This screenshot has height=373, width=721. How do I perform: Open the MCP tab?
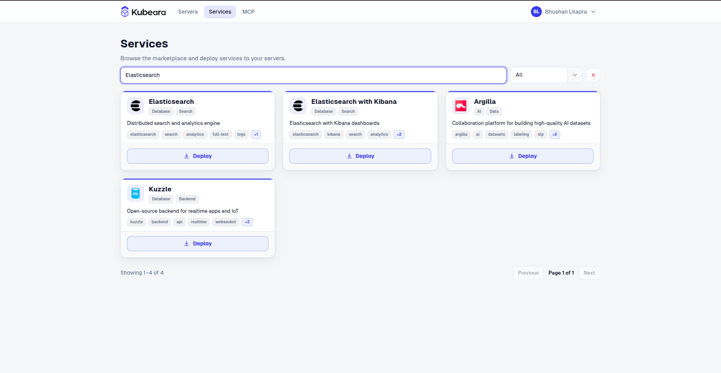click(x=249, y=12)
